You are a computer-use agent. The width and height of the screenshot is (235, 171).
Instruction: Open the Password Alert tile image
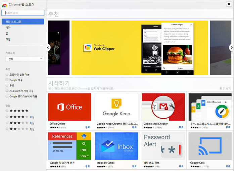[163, 146]
